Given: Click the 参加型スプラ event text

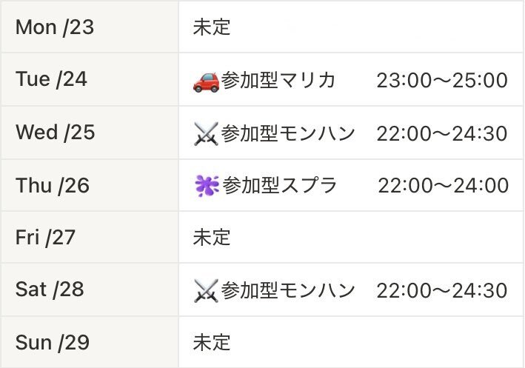Looking at the screenshot, I should pos(280,185).
